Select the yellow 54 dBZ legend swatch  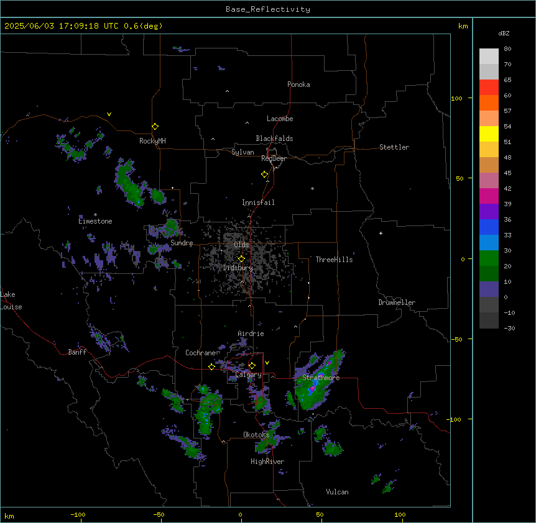[489, 134]
